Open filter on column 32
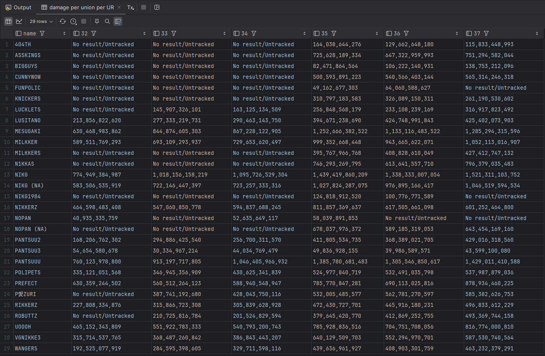This screenshot has height=356, width=545. [94, 33]
